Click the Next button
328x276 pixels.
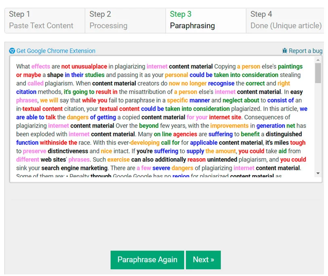click(203, 260)
